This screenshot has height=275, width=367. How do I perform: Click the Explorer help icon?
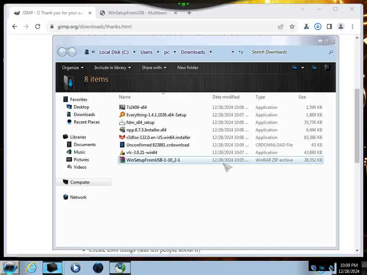point(327,68)
